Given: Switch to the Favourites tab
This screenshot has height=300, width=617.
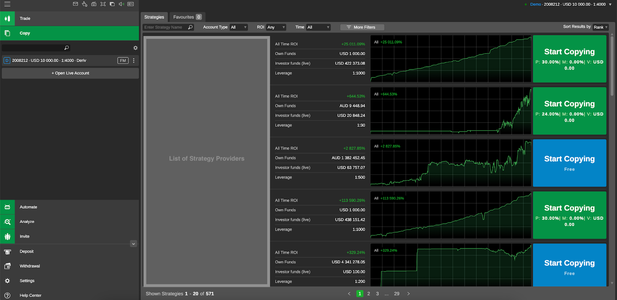Looking at the screenshot, I should pyautogui.click(x=187, y=17).
